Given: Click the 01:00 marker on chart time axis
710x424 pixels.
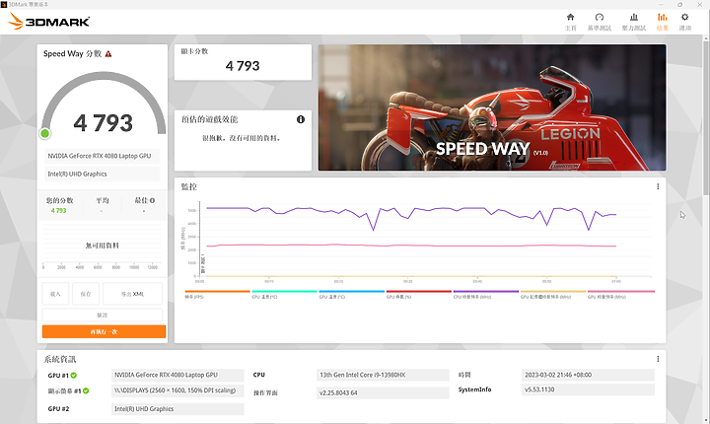Looking at the screenshot, I should [x=615, y=281].
